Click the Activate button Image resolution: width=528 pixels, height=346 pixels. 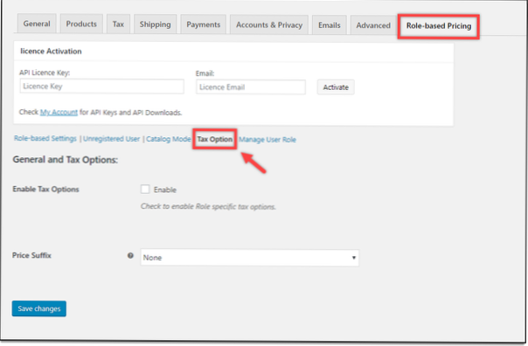coord(336,87)
